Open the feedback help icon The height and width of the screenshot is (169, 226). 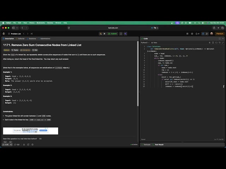pos(32,145)
